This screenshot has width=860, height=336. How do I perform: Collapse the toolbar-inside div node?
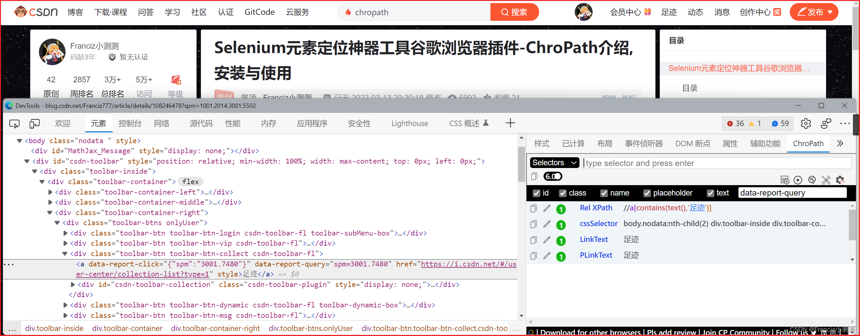pos(35,171)
